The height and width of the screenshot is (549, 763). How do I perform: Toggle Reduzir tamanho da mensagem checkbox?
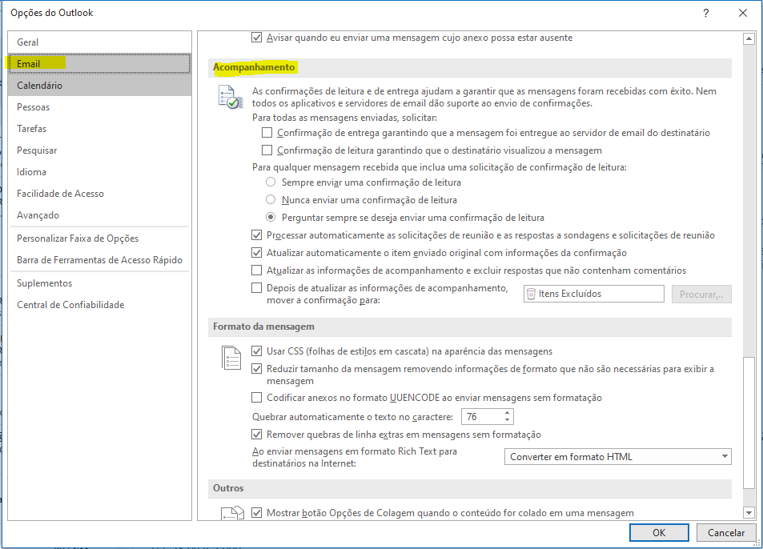tap(256, 369)
